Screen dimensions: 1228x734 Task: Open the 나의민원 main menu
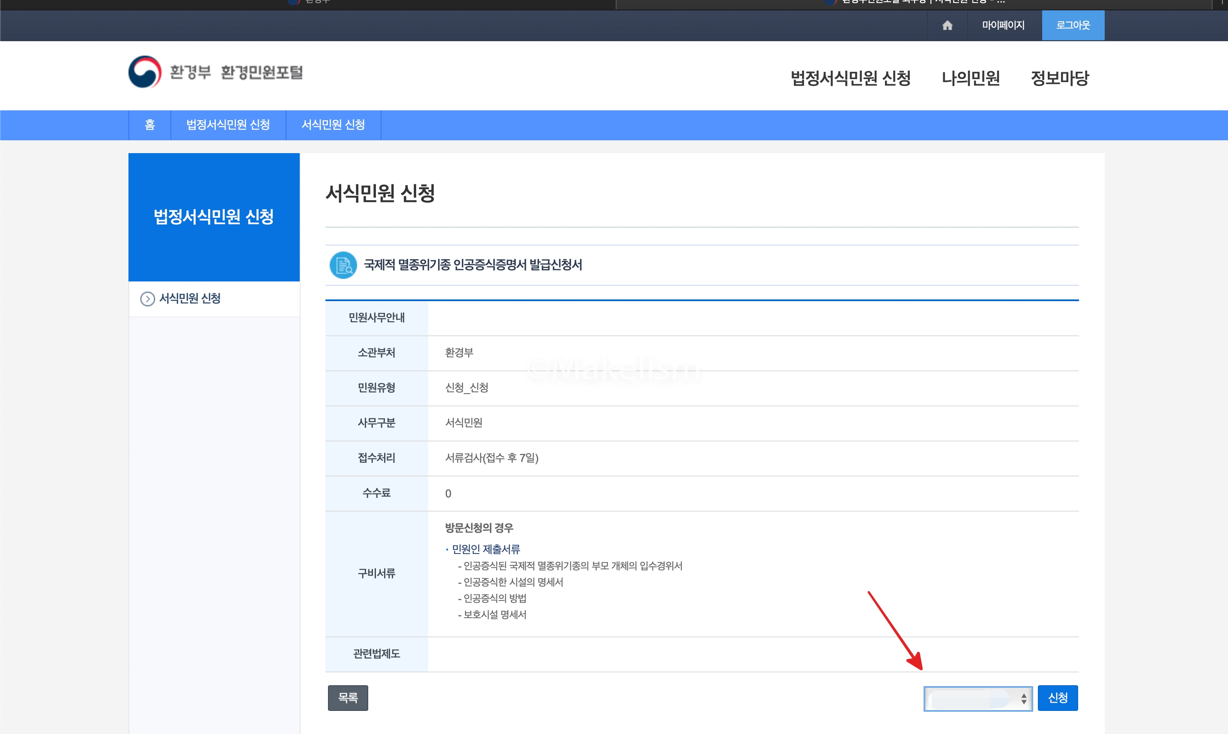tap(970, 78)
